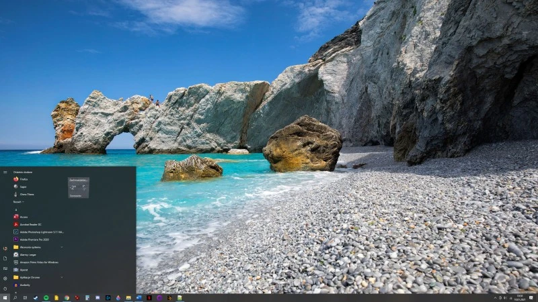Open Word from the taskbar

click(139, 298)
